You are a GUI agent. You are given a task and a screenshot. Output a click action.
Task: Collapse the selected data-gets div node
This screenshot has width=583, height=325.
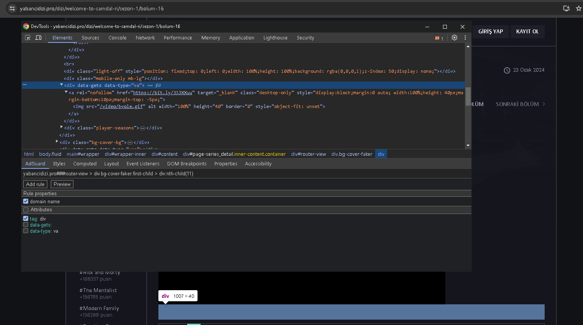61,85
